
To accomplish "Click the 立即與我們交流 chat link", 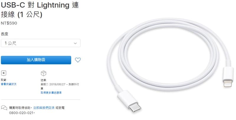I will [x=44, y=108].
